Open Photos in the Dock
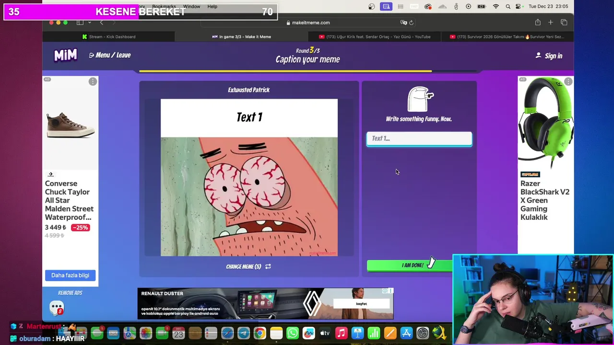 [x=146, y=333]
